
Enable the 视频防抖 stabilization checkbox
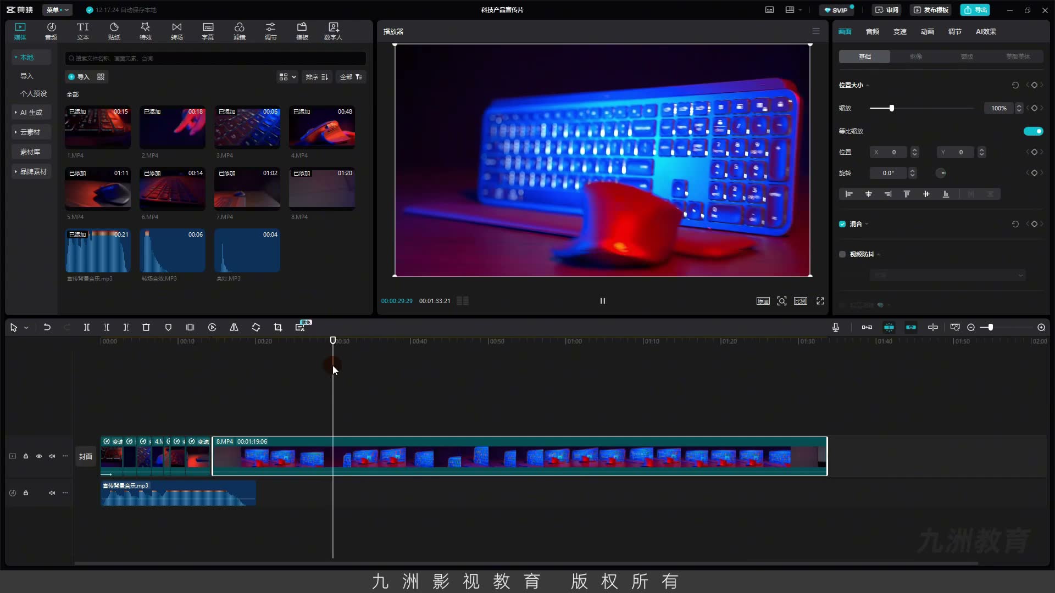[842, 254]
